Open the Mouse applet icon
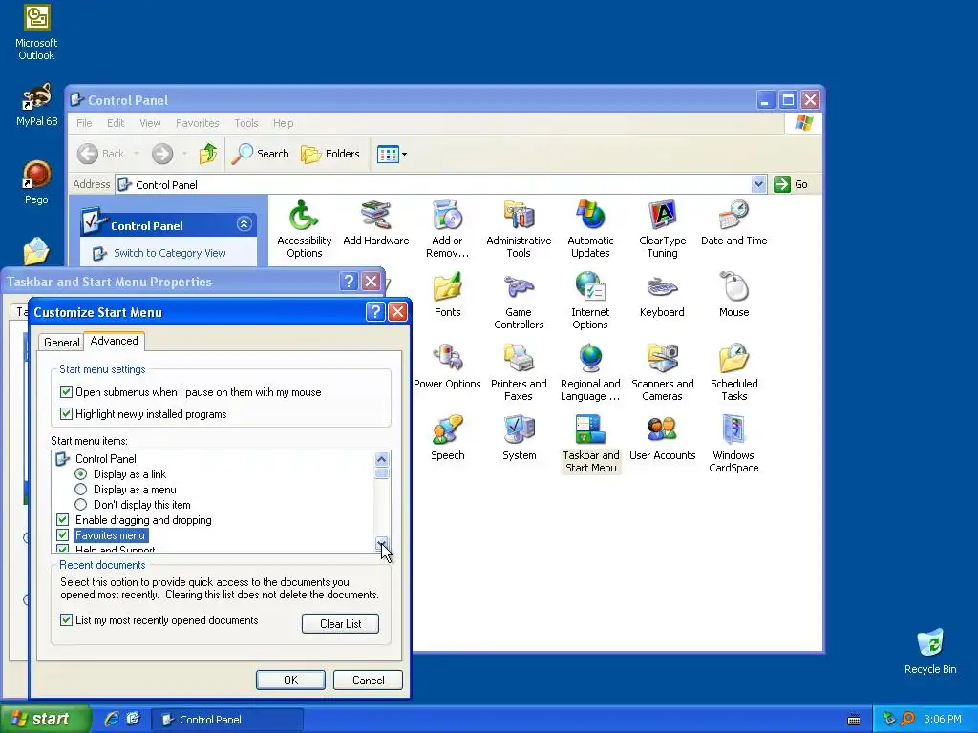 click(733, 294)
